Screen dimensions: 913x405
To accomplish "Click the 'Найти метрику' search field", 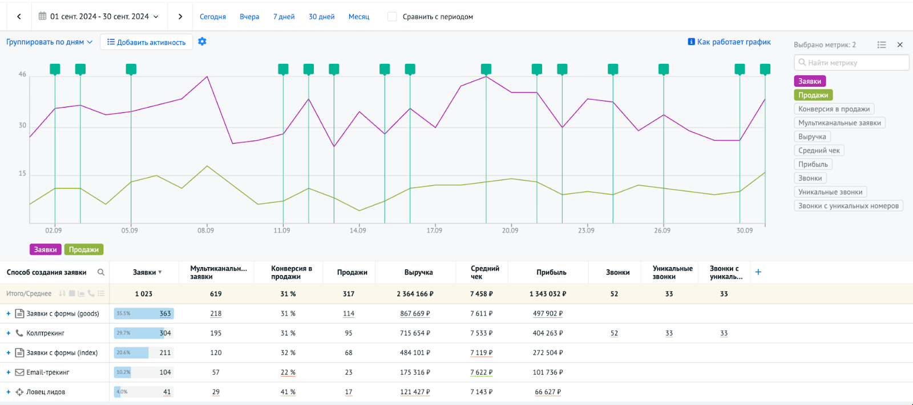I will point(851,63).
